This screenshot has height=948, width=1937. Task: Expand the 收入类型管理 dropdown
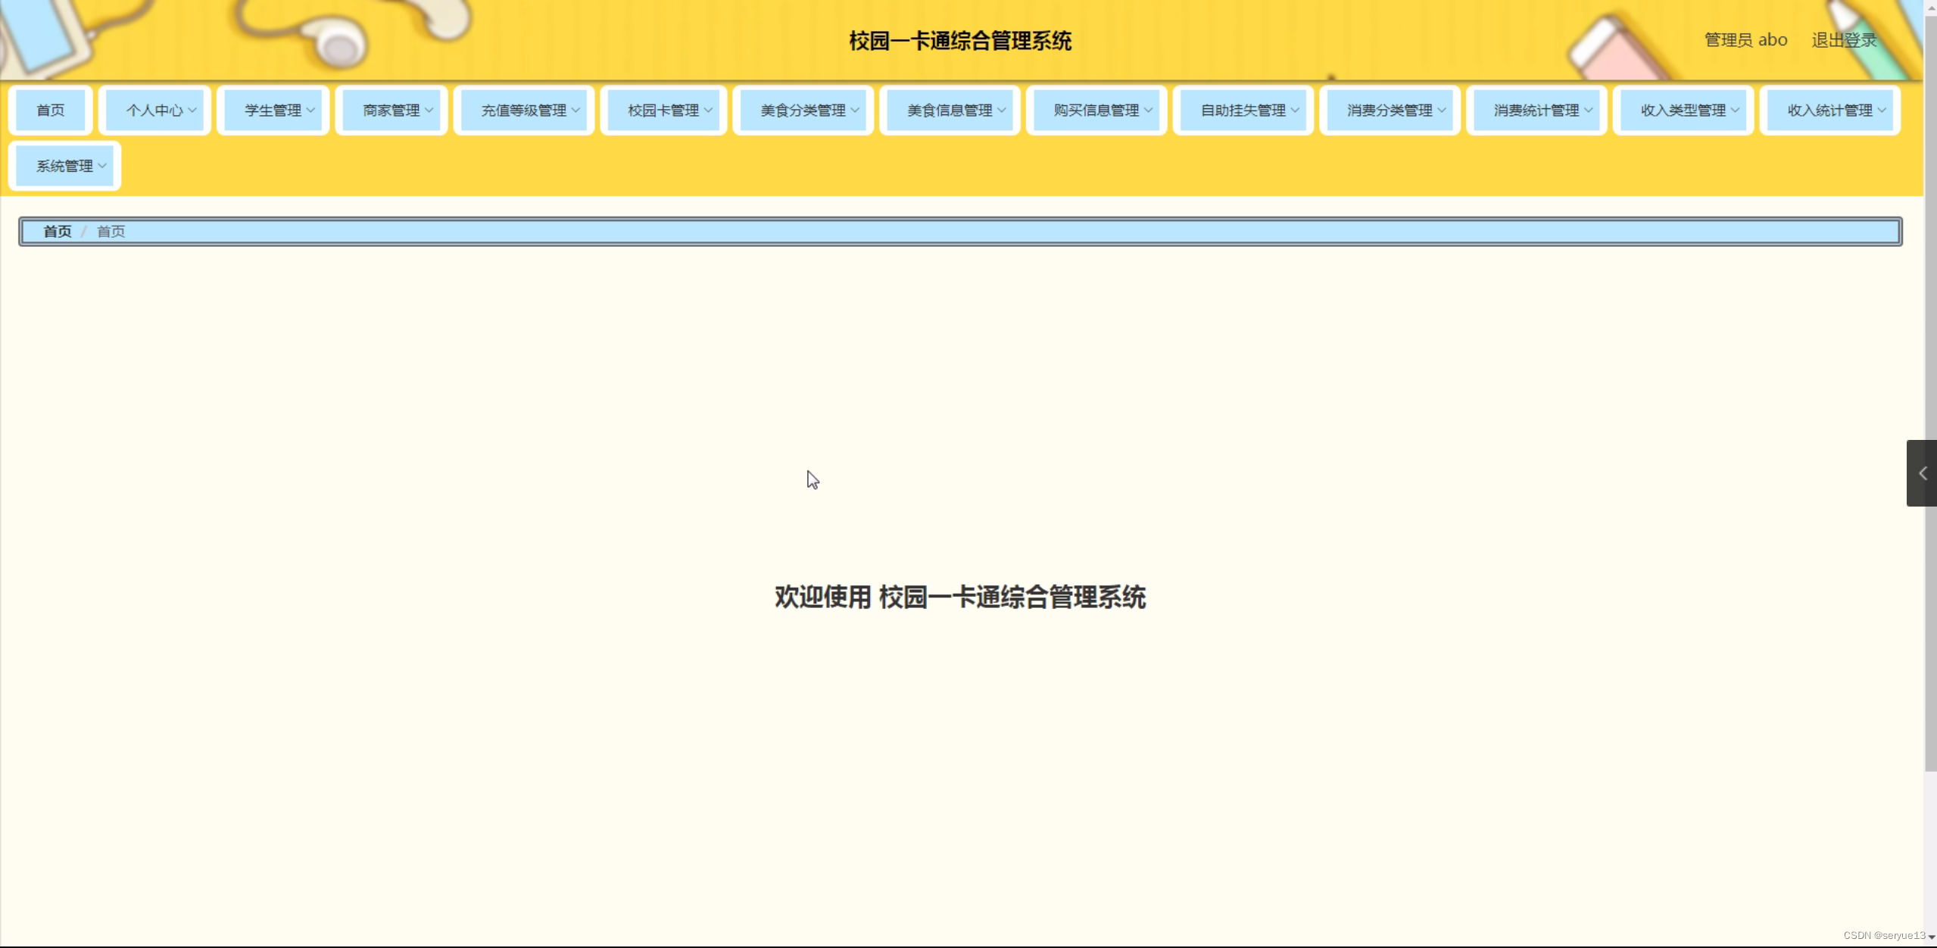[1683, 110]
